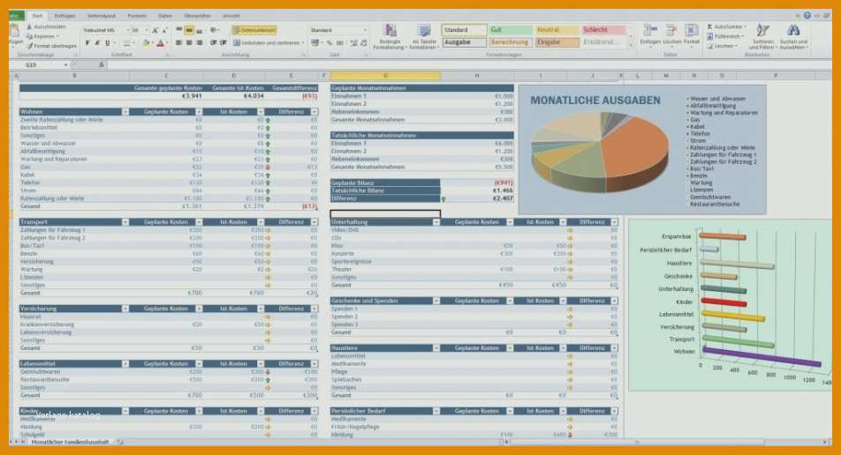Select the Monatlicher Familienhaushalt sheet tab
Image resolution: width=841 pixels, height=455 pixels.
(x=70, y=442)
